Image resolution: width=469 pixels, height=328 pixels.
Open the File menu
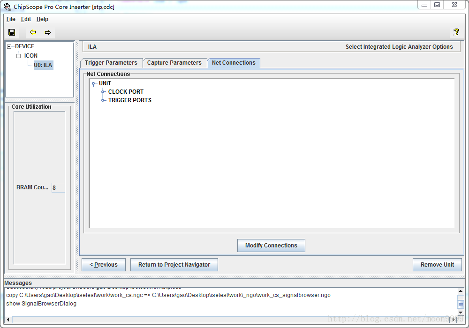(x=11, y=19)
